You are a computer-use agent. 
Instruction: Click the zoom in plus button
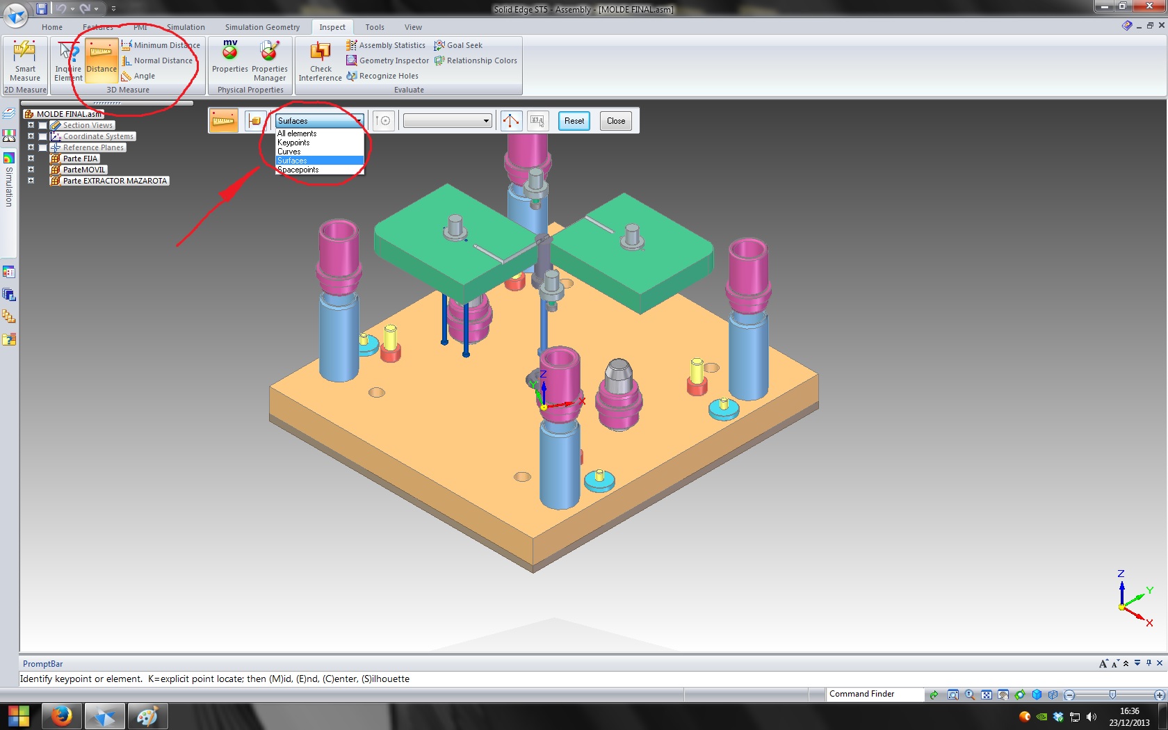click(x=1159, y=695)
